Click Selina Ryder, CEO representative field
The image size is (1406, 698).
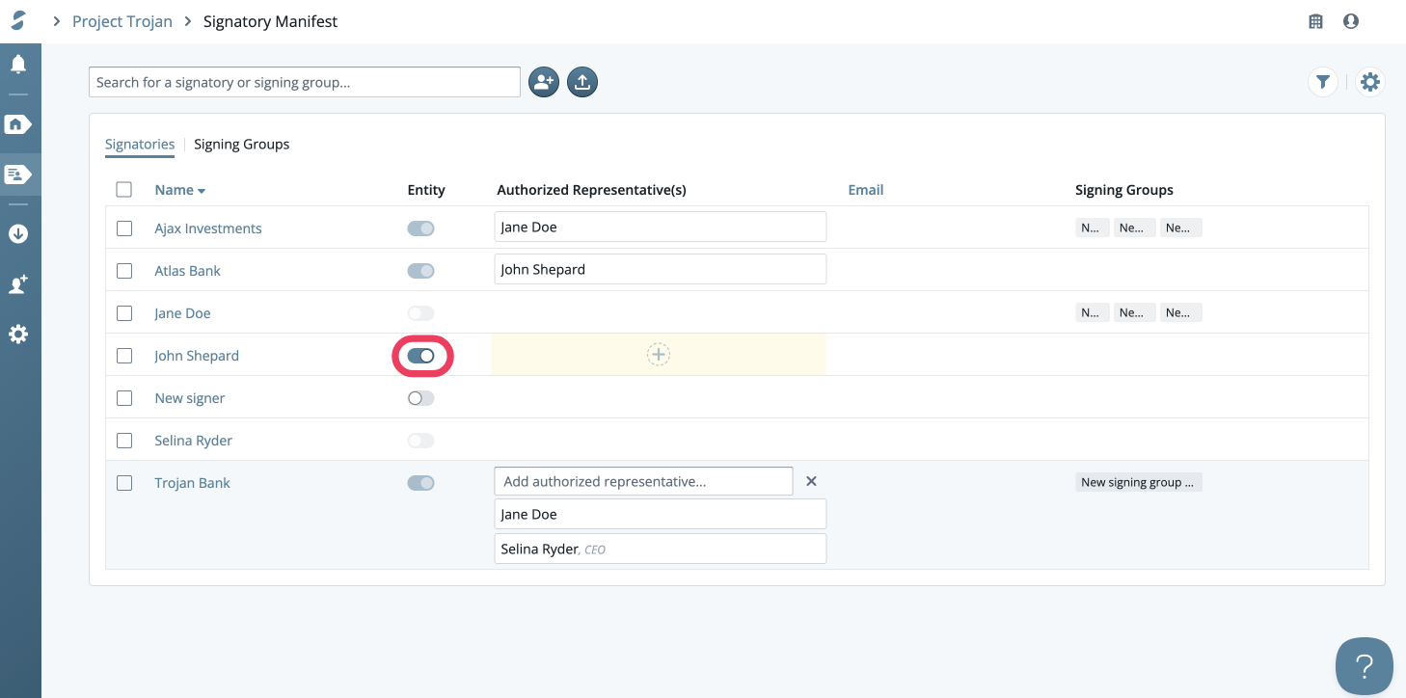pos(661,549)
